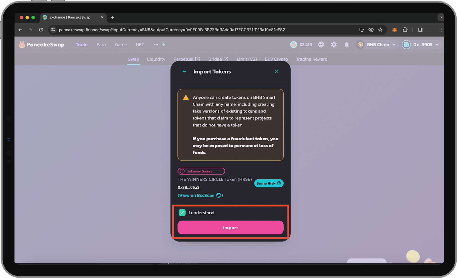Click the CAKE price $2.416
The image size is (457, 278).
coord(306,45)
